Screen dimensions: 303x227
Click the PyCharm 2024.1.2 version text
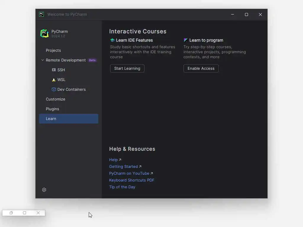coord(58,36)
